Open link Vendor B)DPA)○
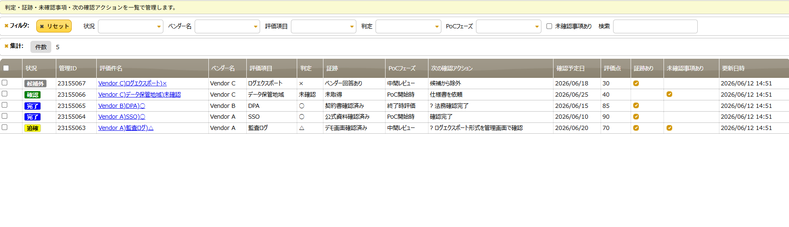The width and height of the screenshot is (789, 227). [x=122, y=106]
